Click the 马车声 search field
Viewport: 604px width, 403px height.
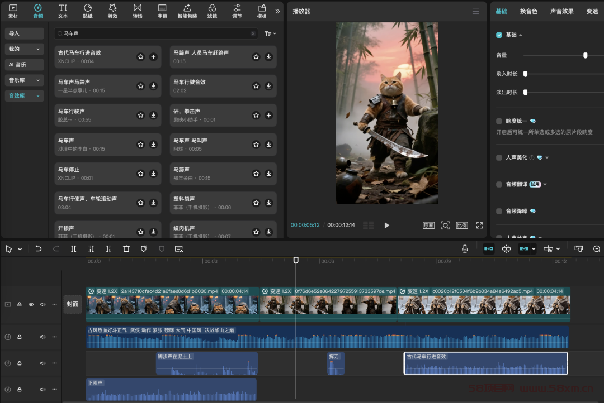coord(155,33)
